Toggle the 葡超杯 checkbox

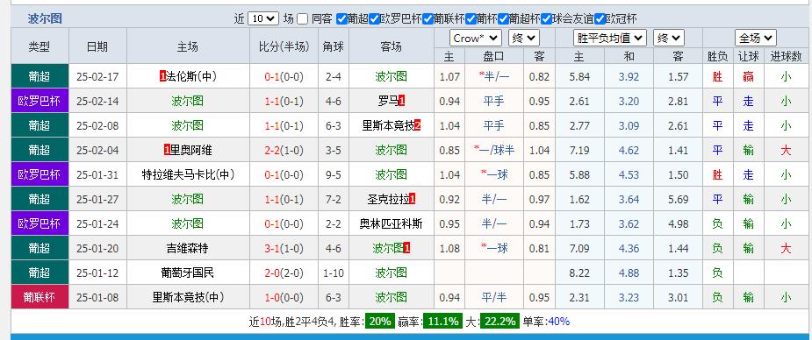click(x=503, y=19)
